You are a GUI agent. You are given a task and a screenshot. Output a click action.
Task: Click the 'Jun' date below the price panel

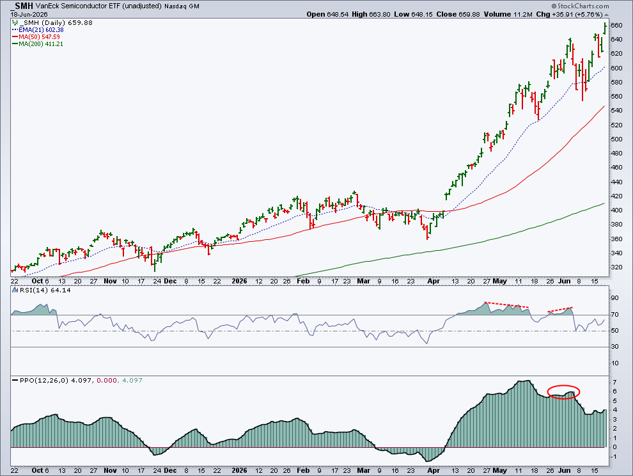[x=565, y=282]
